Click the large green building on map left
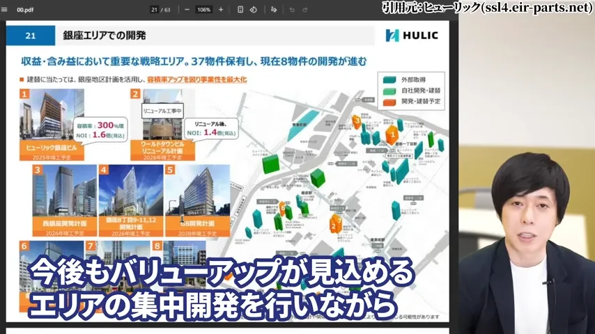The width and height of the screenshot is (595, 334). click(271, 164)
